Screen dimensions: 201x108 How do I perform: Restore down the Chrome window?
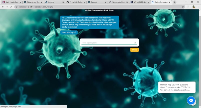click(192, 2)
